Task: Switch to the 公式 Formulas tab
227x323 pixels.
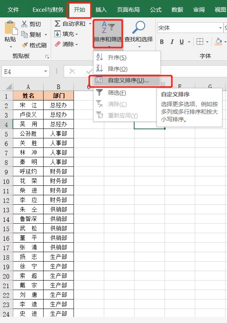Action: pos(155,10)
